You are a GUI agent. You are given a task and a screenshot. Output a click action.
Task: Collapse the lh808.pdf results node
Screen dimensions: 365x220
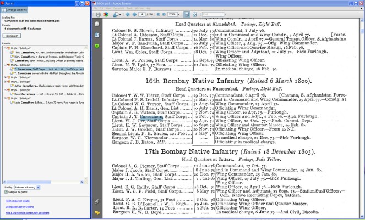pos(5,98)
